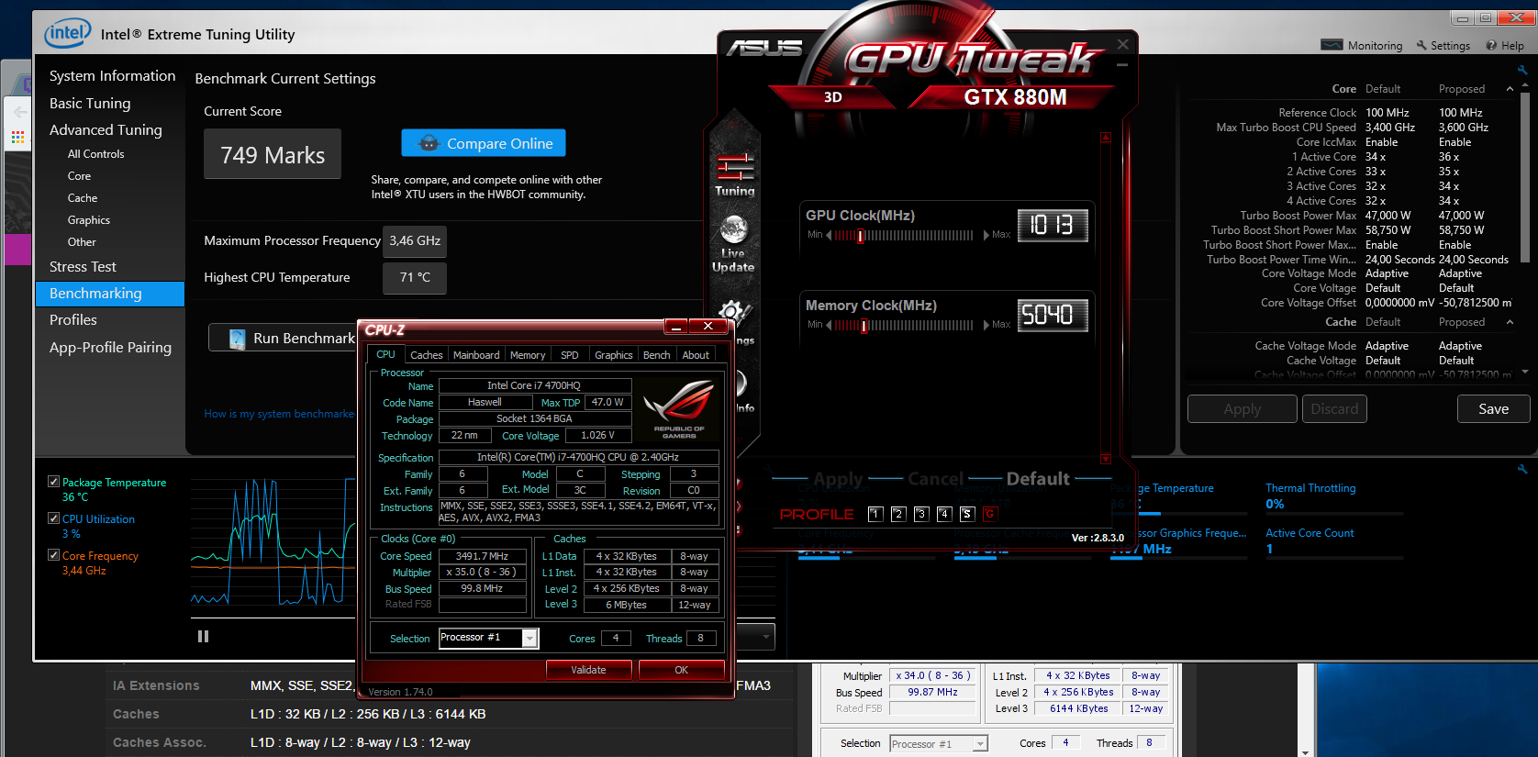1538x757 pixels.
Task: Open the About tab in CPU-Z
Action: (696, 355)
